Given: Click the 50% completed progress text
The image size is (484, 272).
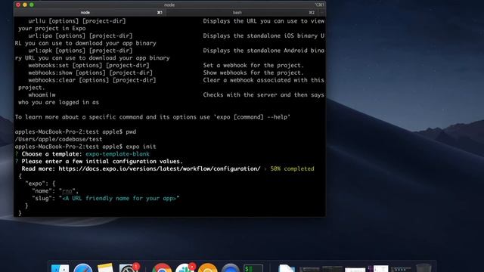Looking at the screenshot, I should 292,168.
